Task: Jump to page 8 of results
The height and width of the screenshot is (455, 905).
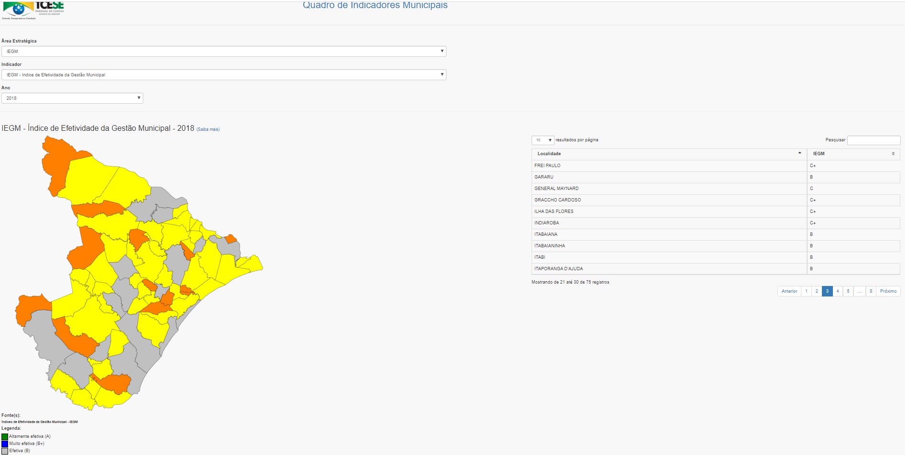Action: [x=871, y=291]
